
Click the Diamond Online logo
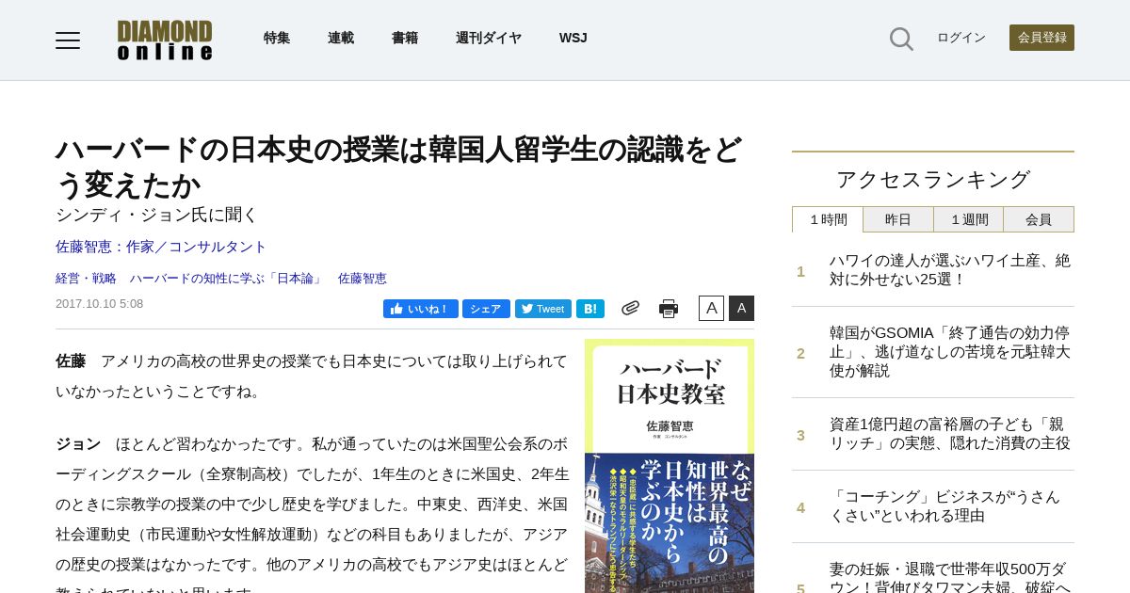(165, 40)
